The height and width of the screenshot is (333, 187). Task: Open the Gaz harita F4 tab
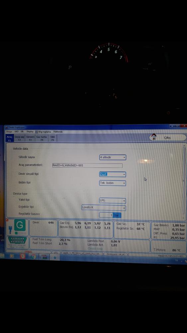tap(42, 138)
